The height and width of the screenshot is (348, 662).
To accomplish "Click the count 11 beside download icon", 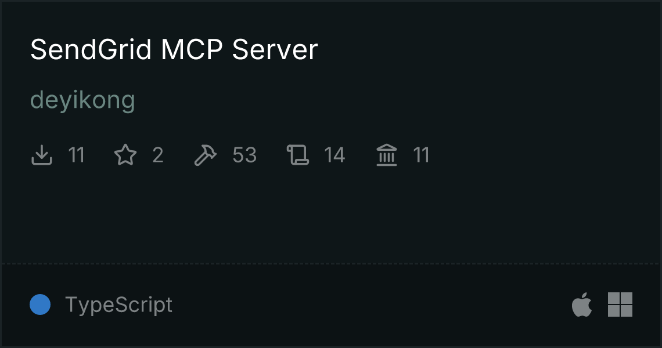I will pyautogui.click(x=77, y=155).
